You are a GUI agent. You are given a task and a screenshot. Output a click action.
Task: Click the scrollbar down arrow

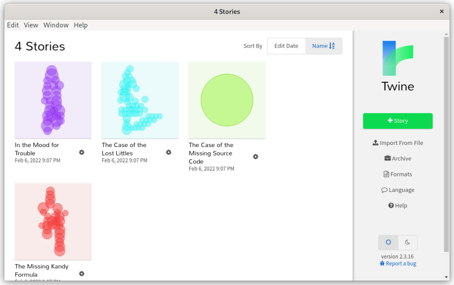446,277
